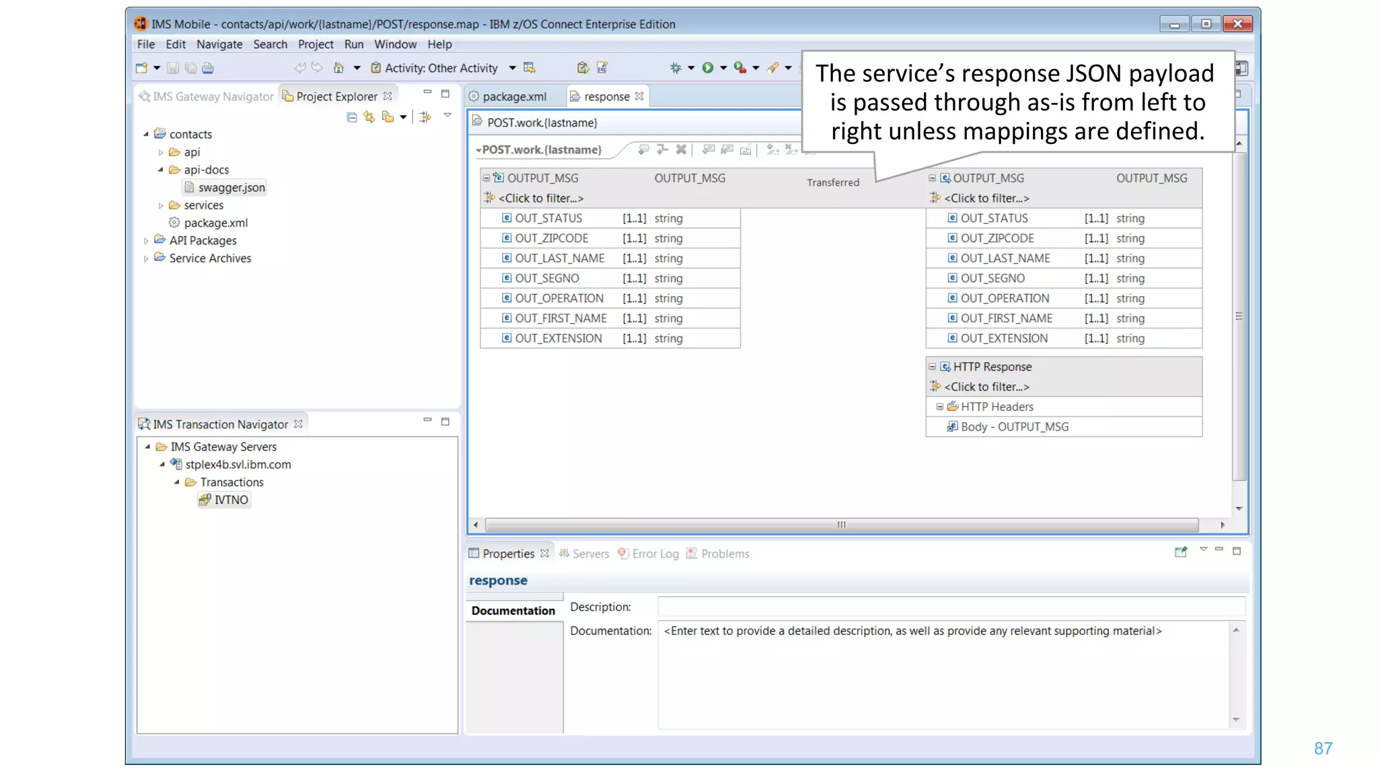This screenshot has height=775, width=1378.
Task: Select Body - OUTPUT_MSG entry
Action: (1014, 427)
